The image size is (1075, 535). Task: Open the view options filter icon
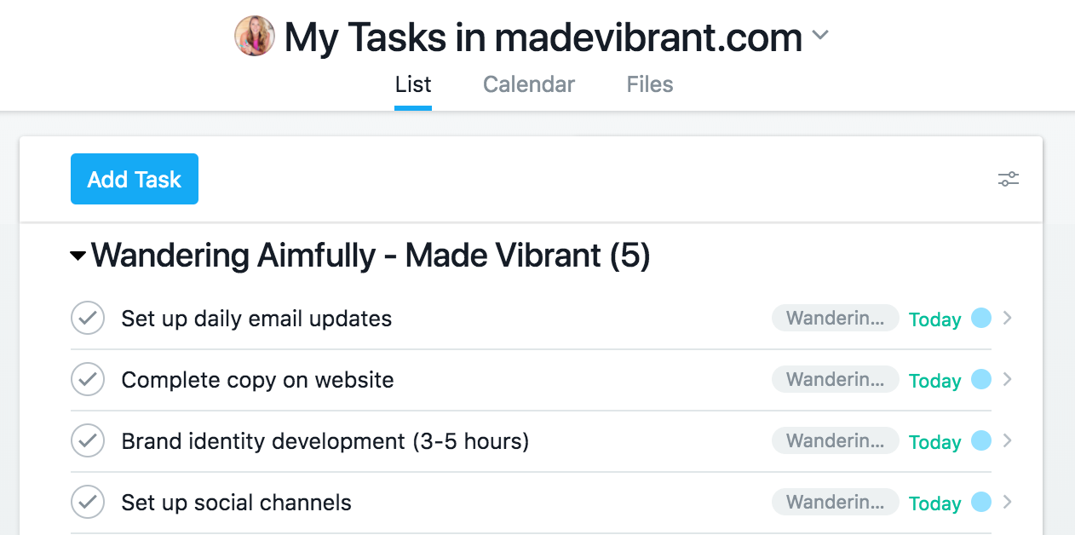pyautogui.click(x=1009, y=179)
